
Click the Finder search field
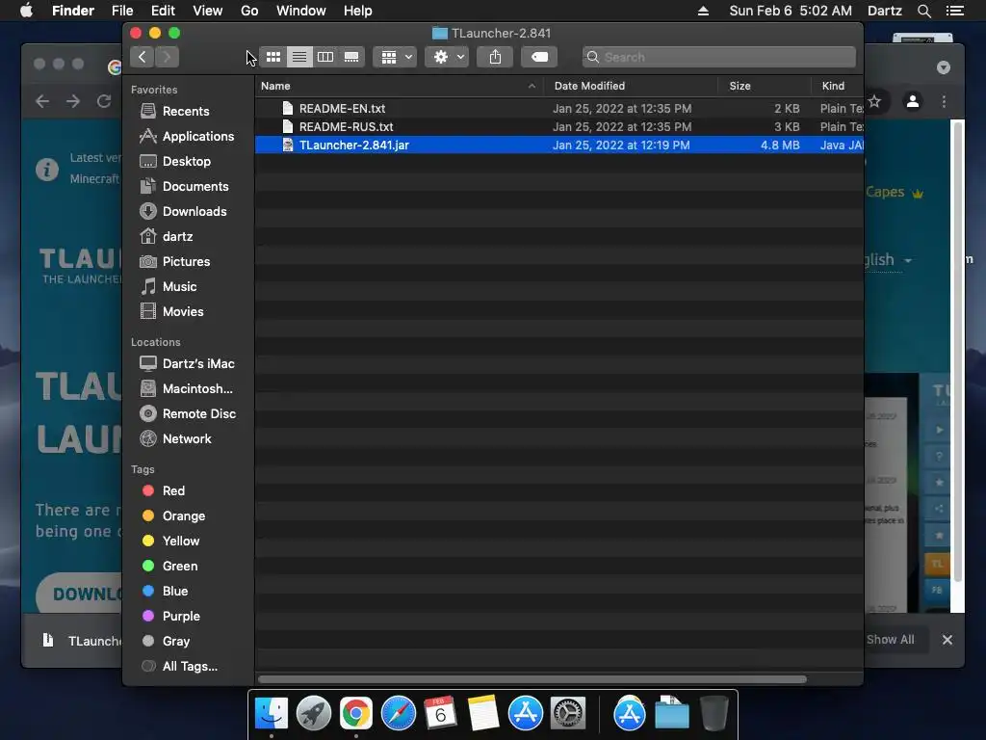pyautogui.click(x=718, y=57)
